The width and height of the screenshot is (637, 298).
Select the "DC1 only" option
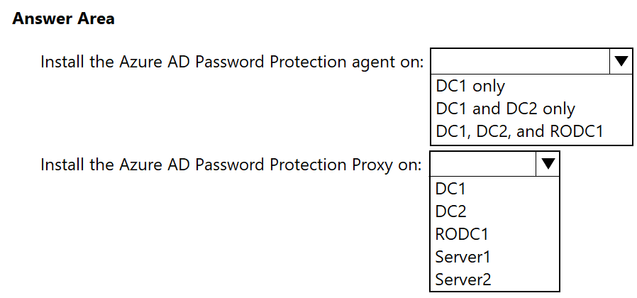tap(470, 87)
